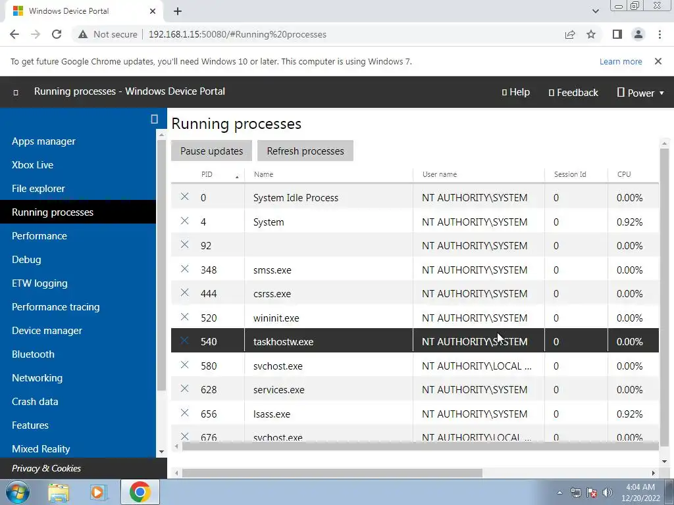Sort by User name column header

[x=439, y=174]
